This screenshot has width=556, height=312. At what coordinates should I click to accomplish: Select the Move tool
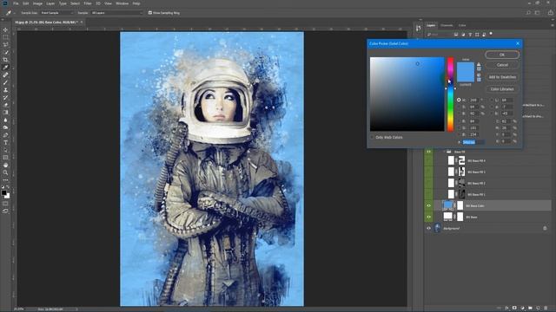click(5, 29)
